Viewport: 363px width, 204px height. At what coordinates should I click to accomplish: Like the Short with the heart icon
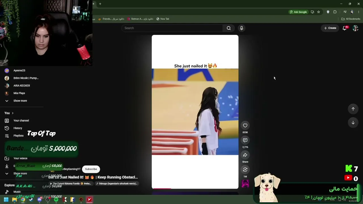[245, 126]
